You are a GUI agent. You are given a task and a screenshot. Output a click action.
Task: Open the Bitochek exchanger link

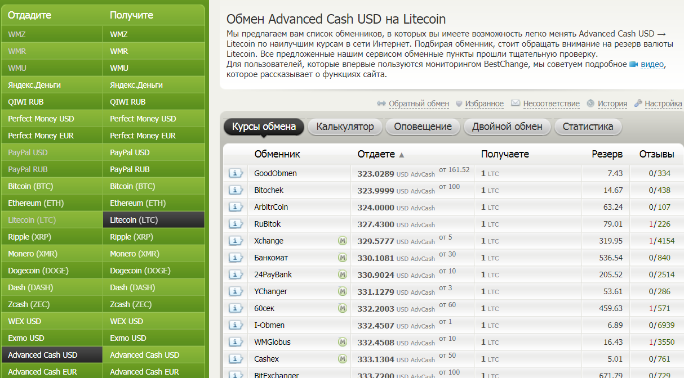click(269, 190)
